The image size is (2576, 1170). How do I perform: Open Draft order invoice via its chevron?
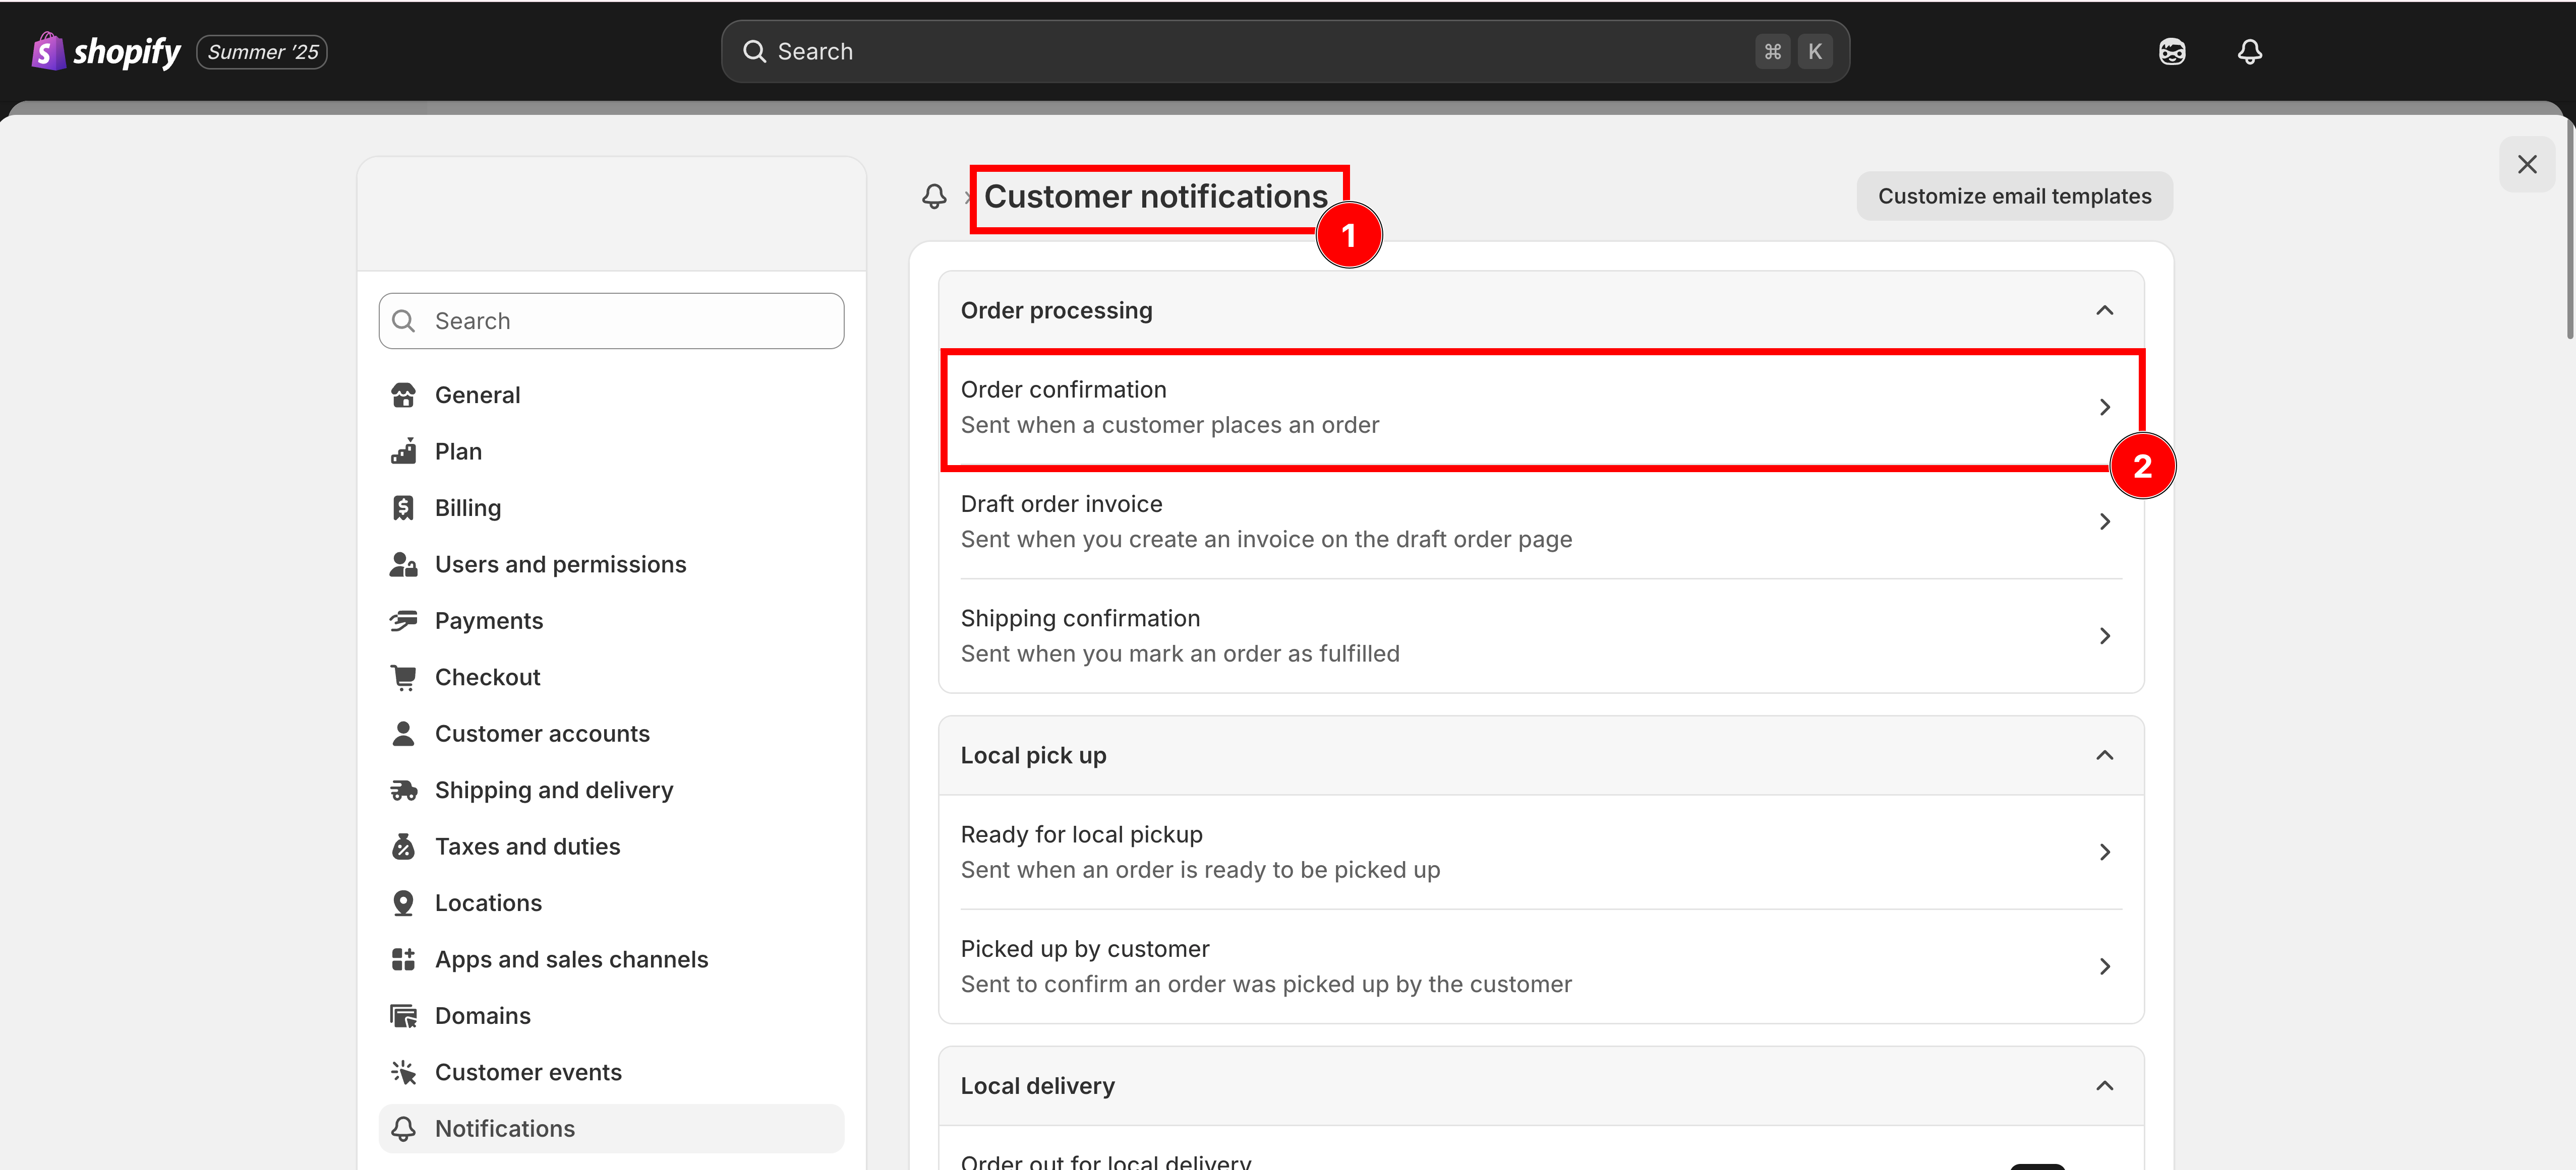click(2104, 522)
